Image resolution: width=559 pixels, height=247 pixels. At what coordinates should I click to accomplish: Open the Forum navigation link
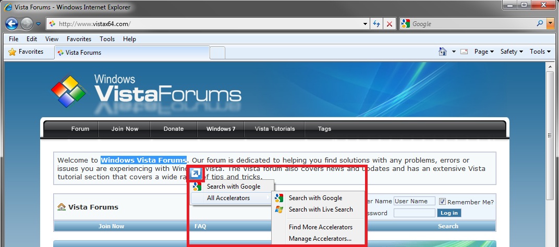point(80,129)
